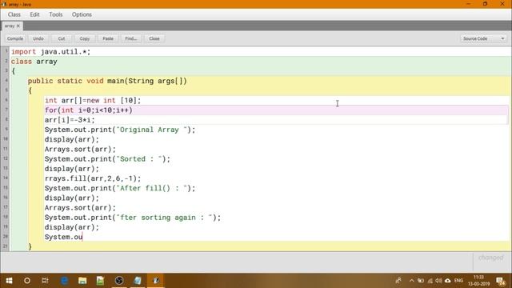Open the green document app on taskbar
The image size is (512, 288).
tap(101, 281)
